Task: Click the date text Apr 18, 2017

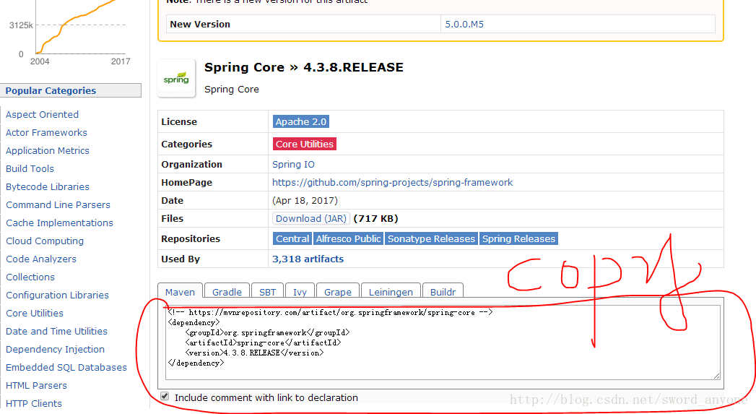Action: click(x=305, y=200)
